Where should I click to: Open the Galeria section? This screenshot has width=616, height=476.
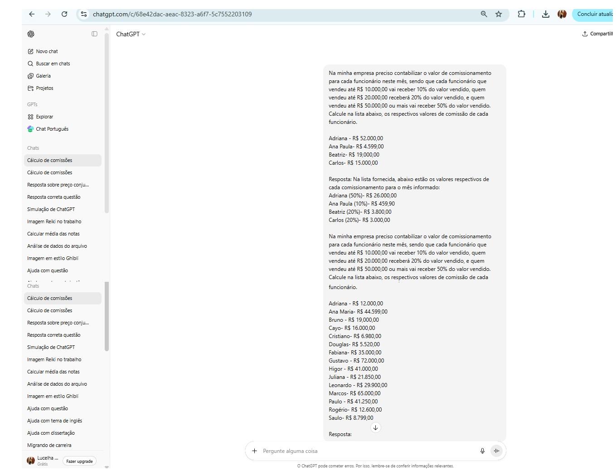pos(39,76)
